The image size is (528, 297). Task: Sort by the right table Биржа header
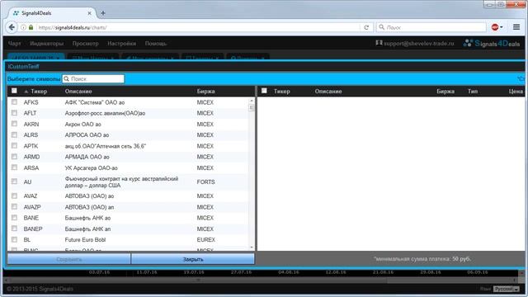[445, 92]
